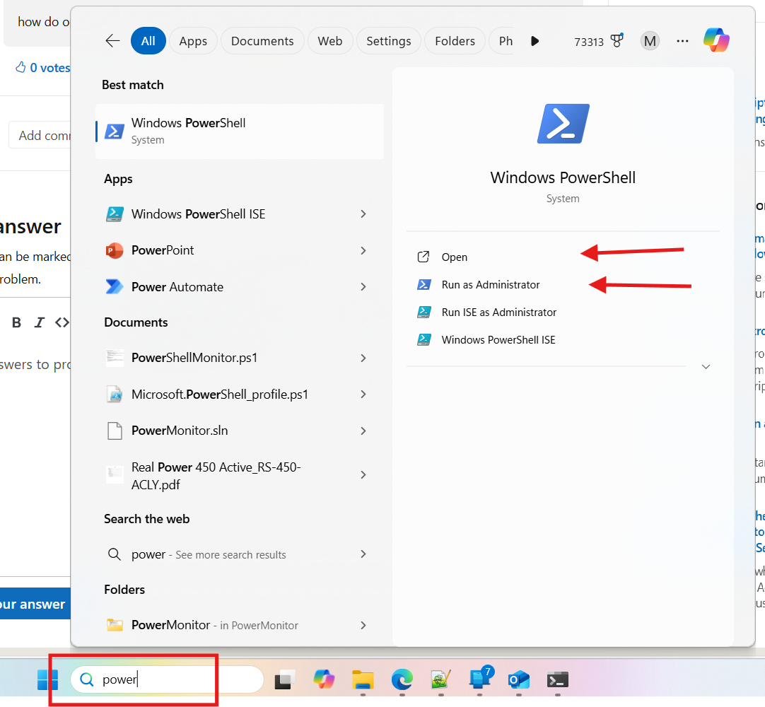Expand options for Real Power 450 PDF
Screen dimensions: 765x707
tap(363, 474)
